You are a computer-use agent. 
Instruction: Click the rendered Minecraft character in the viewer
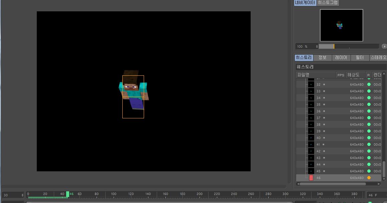(x=133, y=90)
